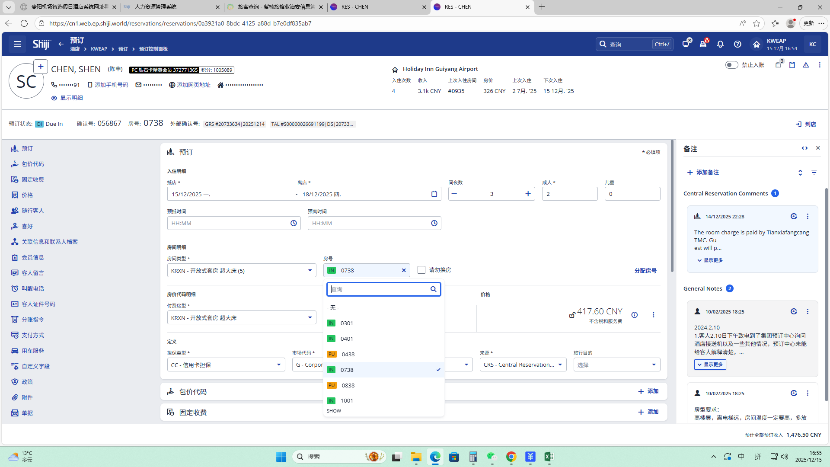
Task: Click the calendar icon in date field
Action: point(434,194)
